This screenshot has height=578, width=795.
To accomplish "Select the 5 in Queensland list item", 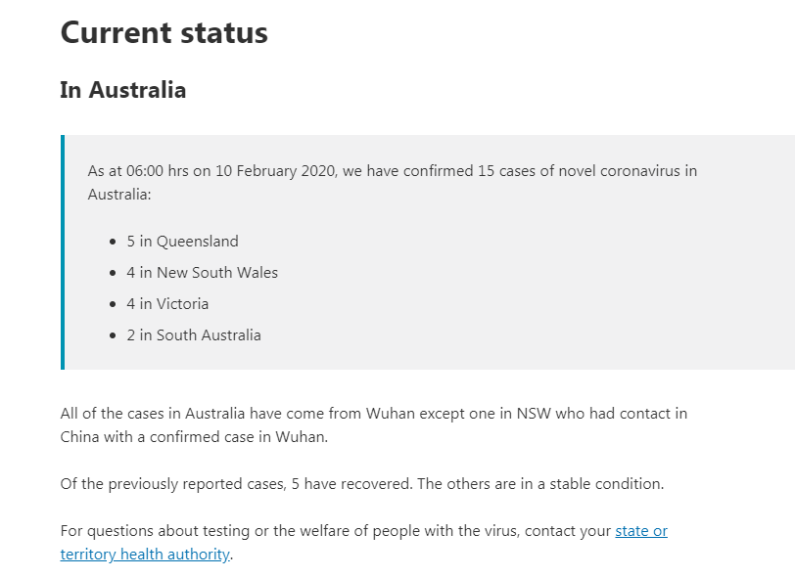I will point(182,242).
